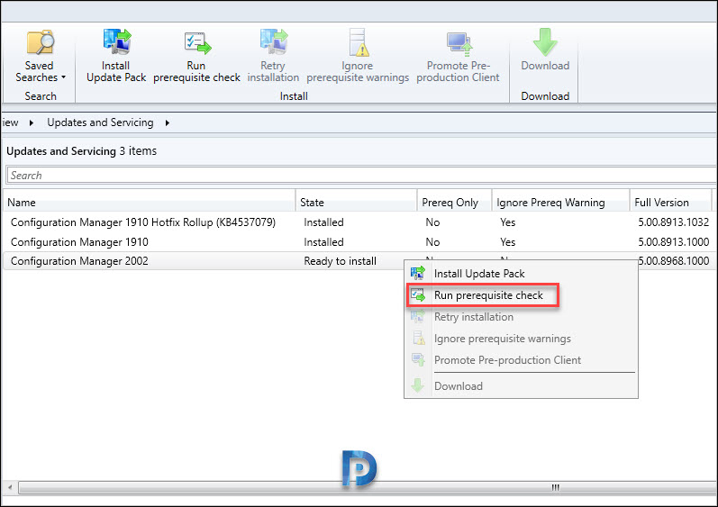This screenshot has width=718, height=507.
Task: Sort by State column header
Action: tap(356, 202)
